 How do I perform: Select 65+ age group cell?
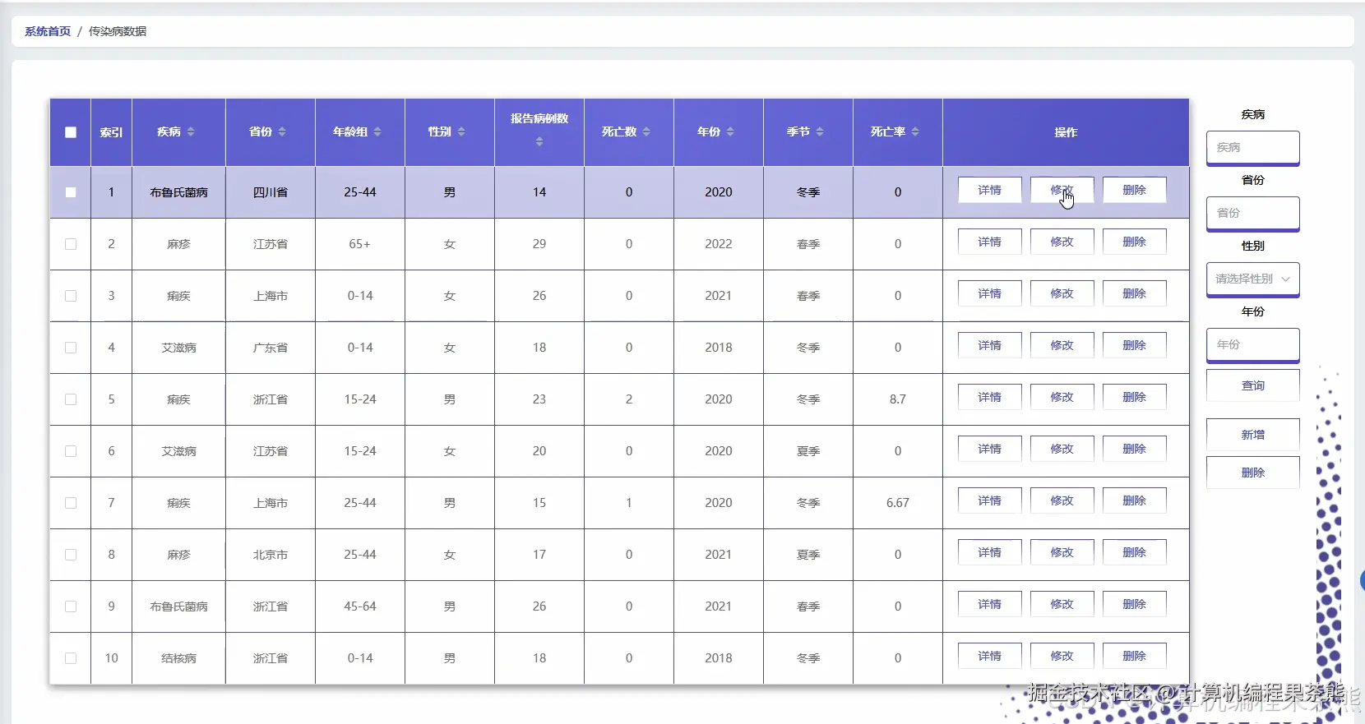pos(360,244)
